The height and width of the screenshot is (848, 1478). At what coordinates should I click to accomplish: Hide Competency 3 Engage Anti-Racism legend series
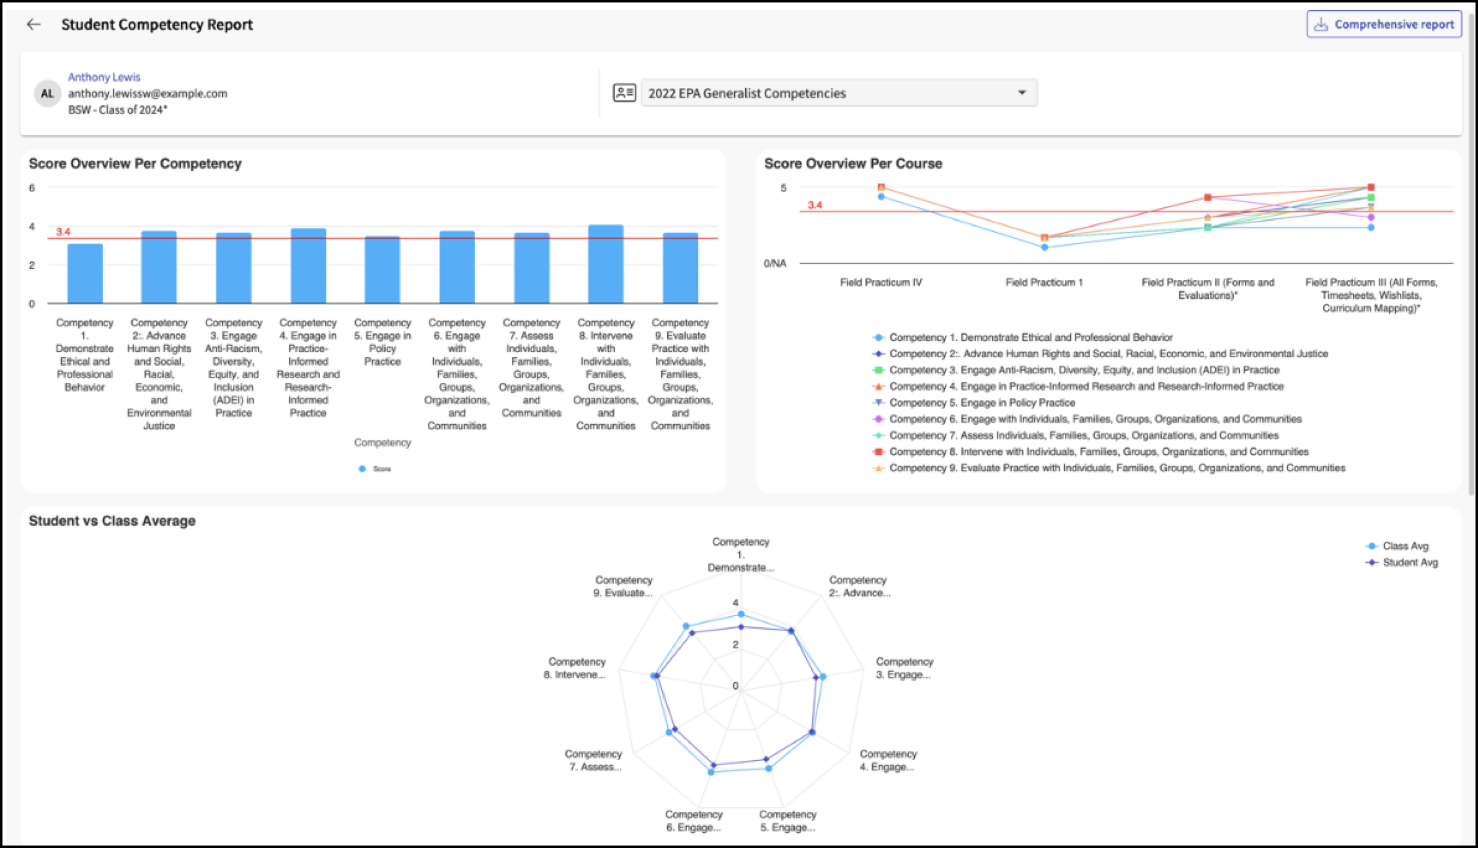point(1076,370)
